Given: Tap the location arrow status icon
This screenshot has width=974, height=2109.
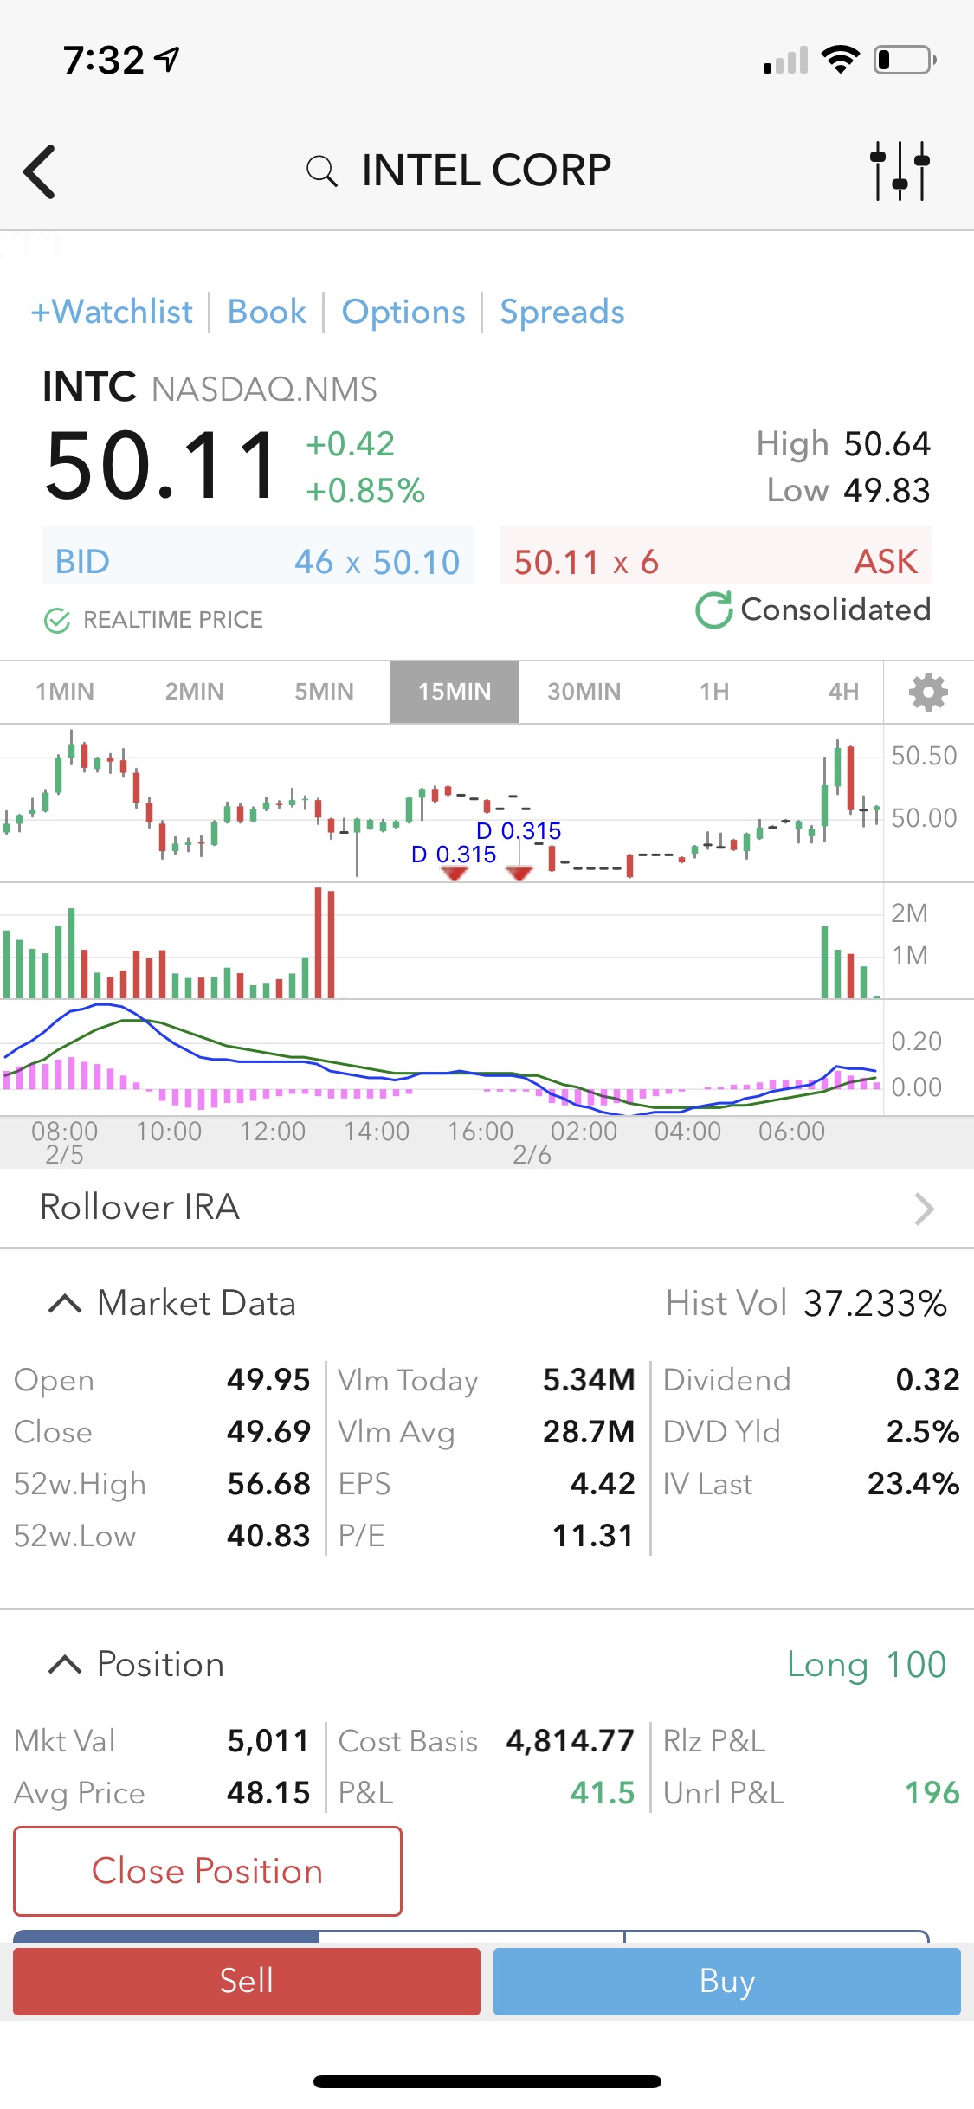Looking at the screenshot, I should coord(167,60).
